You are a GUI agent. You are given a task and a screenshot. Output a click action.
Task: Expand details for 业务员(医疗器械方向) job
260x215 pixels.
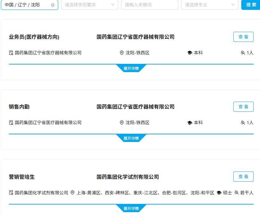pyautogui.click(x=131, y=68)
